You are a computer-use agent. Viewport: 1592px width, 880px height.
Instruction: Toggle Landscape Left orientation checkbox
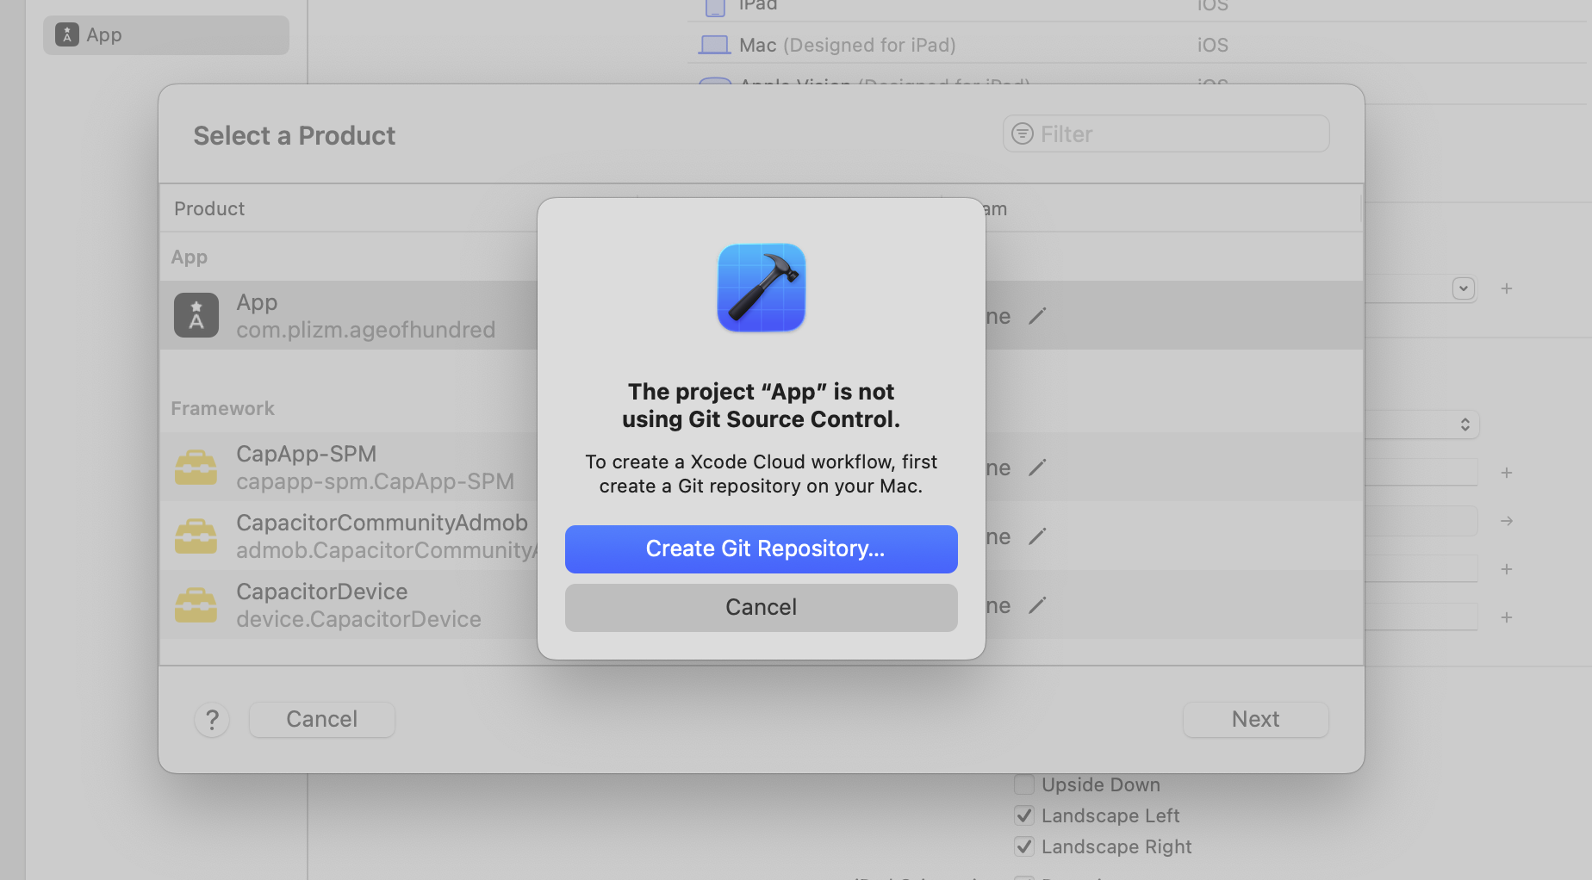pos(1024,815)
